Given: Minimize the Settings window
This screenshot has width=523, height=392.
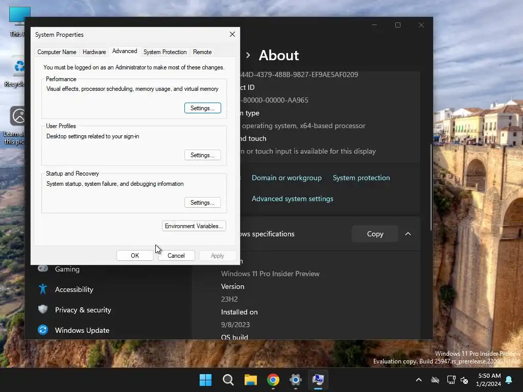Looking at the screenshot, I should 374,25.
